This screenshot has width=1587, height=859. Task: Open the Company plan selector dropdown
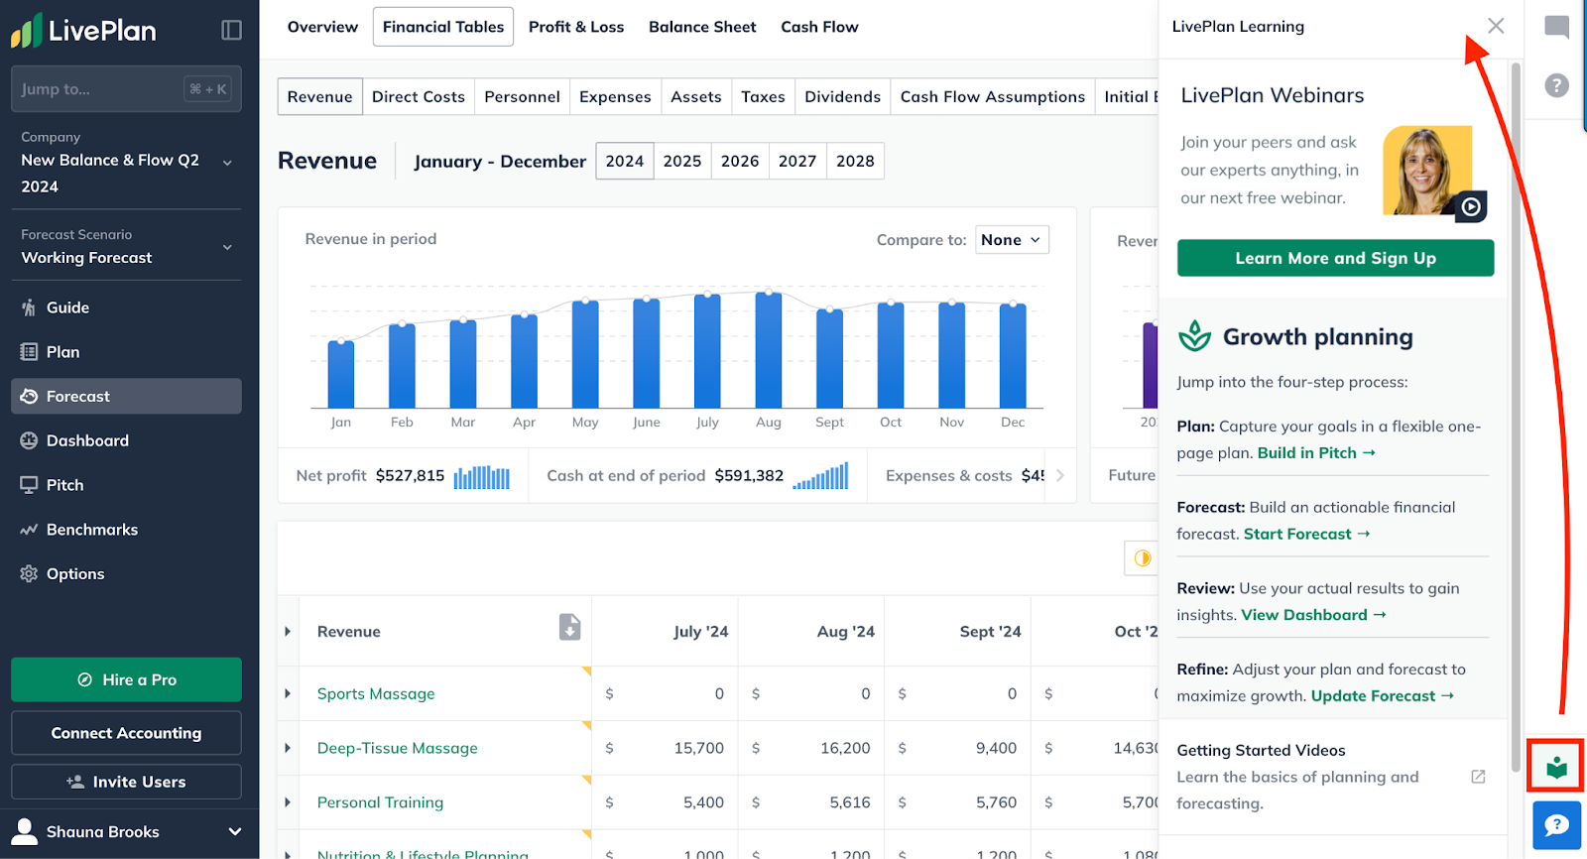(126, 163)
